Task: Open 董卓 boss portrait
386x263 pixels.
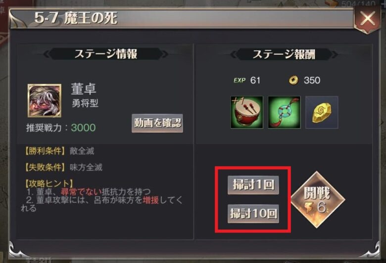Action: click(x=45, y=101)
